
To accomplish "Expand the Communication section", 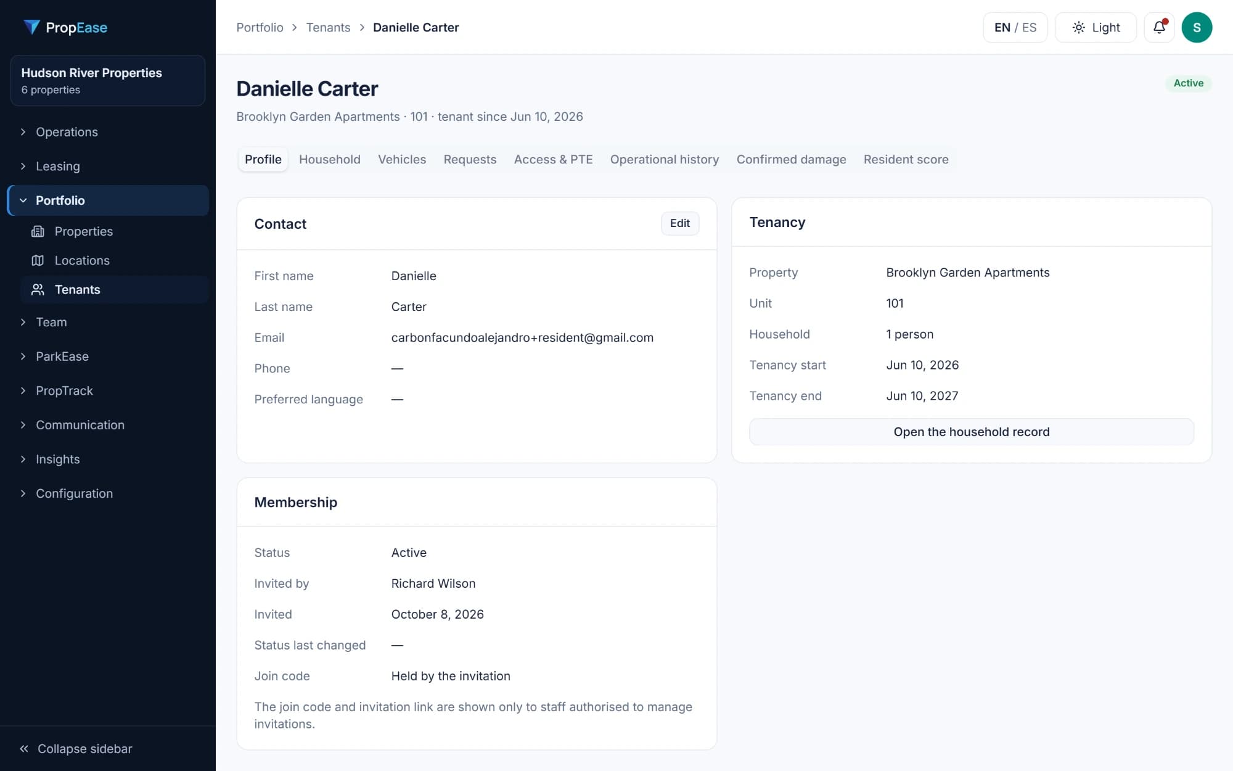I will 108,425.
